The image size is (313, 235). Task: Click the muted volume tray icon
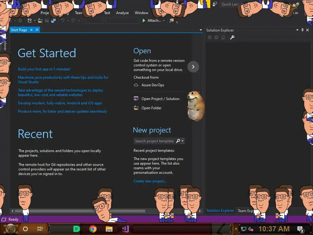pyautogui.click(x=251, y=229)
